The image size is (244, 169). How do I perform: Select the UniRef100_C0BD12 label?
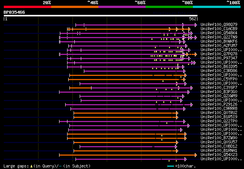(x=219, y=146)
